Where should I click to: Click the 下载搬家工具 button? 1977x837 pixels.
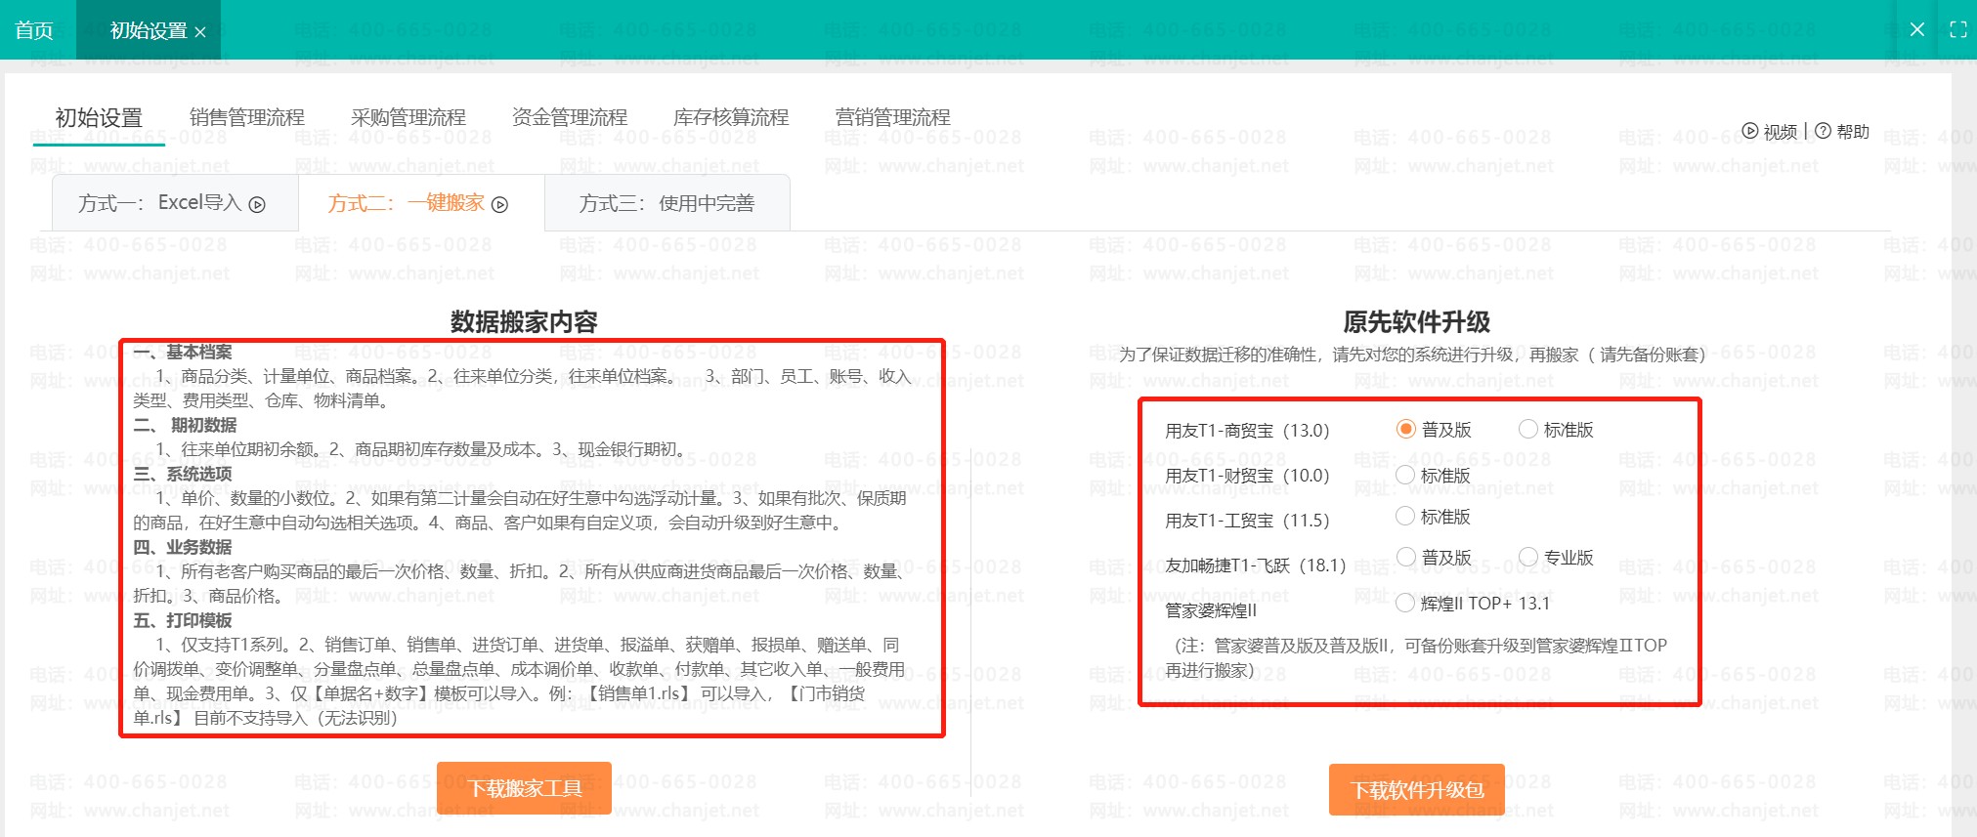click(x=524, y=788)
